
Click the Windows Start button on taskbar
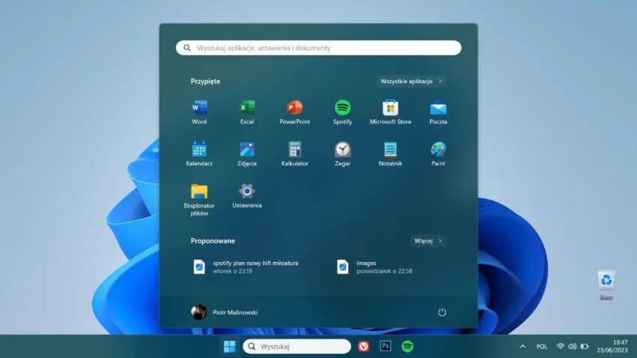point(229,346)
